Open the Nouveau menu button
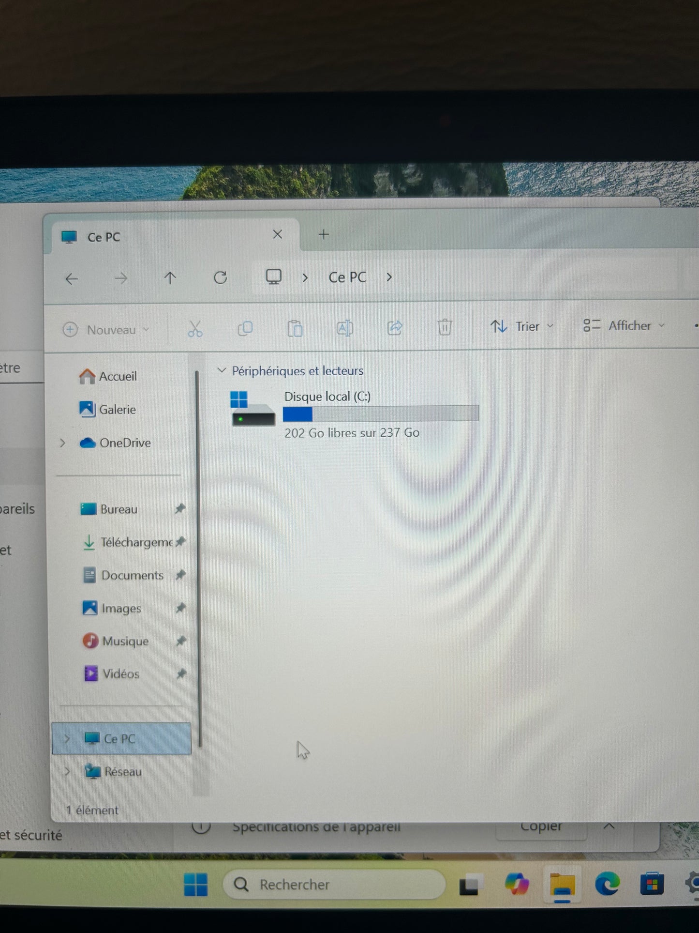Viewport: 699px width, 933px height. tap(106, 330)
